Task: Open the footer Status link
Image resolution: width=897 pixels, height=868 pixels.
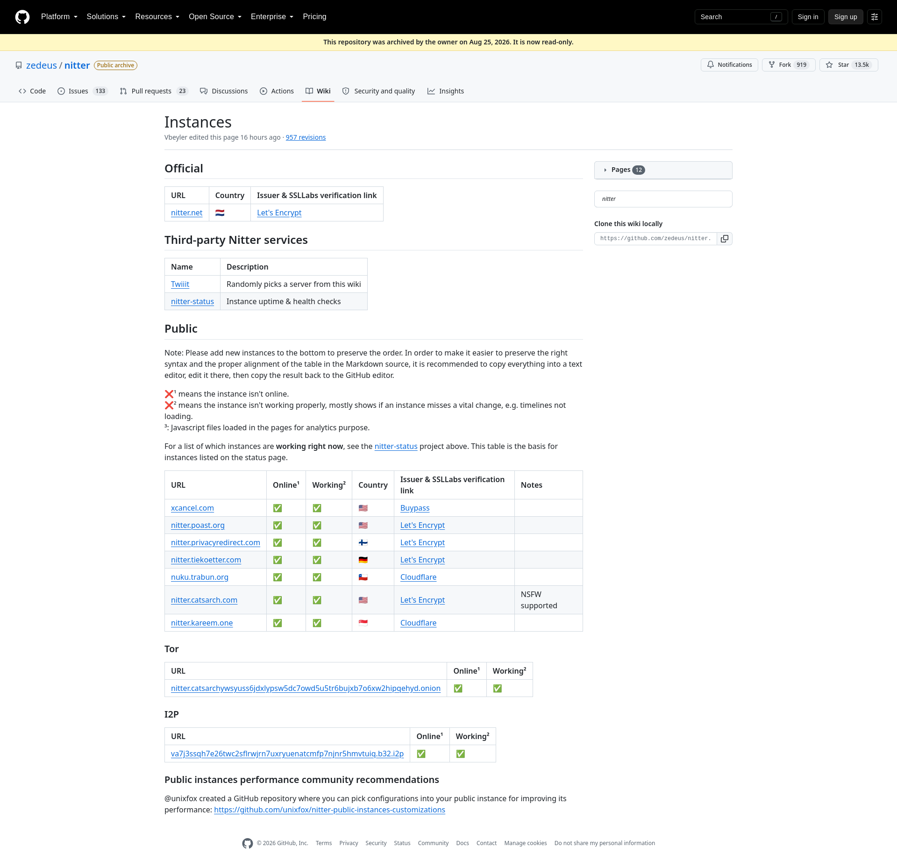Action: click(x=402, y=843)
